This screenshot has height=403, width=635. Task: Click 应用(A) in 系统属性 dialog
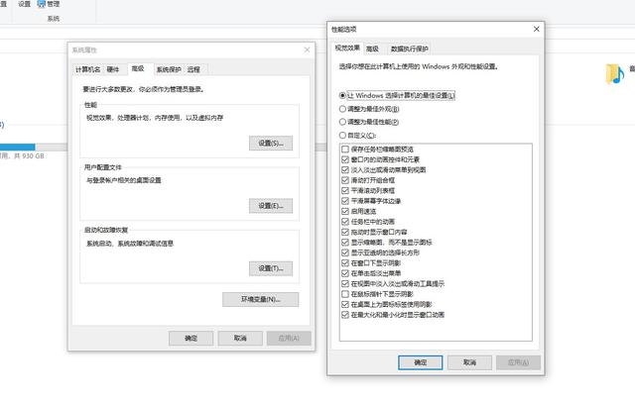click(x=289, y=339)
